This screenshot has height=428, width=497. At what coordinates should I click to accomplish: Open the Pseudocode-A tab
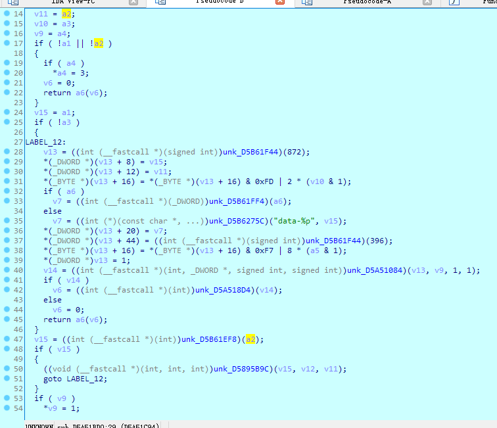367,1
